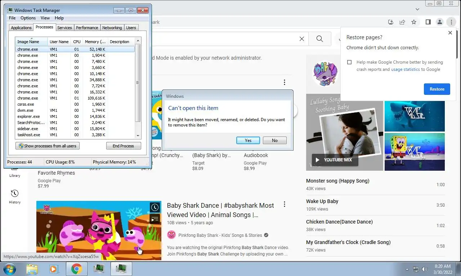The image size is (461, 276).
Task: Click Chrome tab search chevron
Action: pyautogui.click(x=417, y=9)
